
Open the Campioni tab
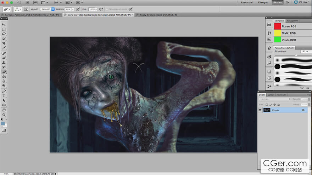click(x=279, y=21)
